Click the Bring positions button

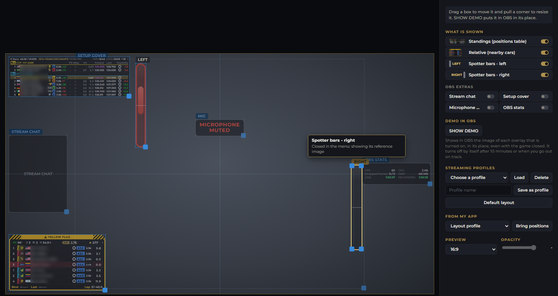[x=532, y=226]
